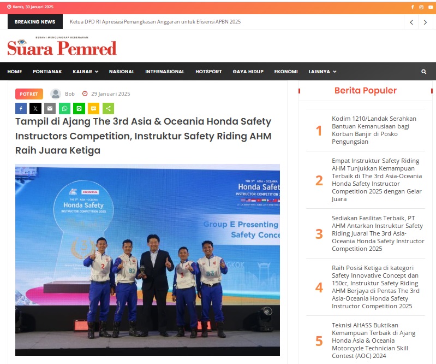Open the Instagram icon in top bar
This screenshot has height=364, width=436.
click(421, 7)
